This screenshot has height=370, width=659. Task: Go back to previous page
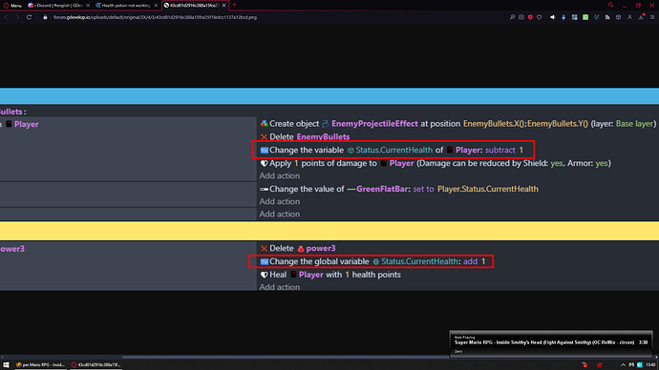[7, 17]
